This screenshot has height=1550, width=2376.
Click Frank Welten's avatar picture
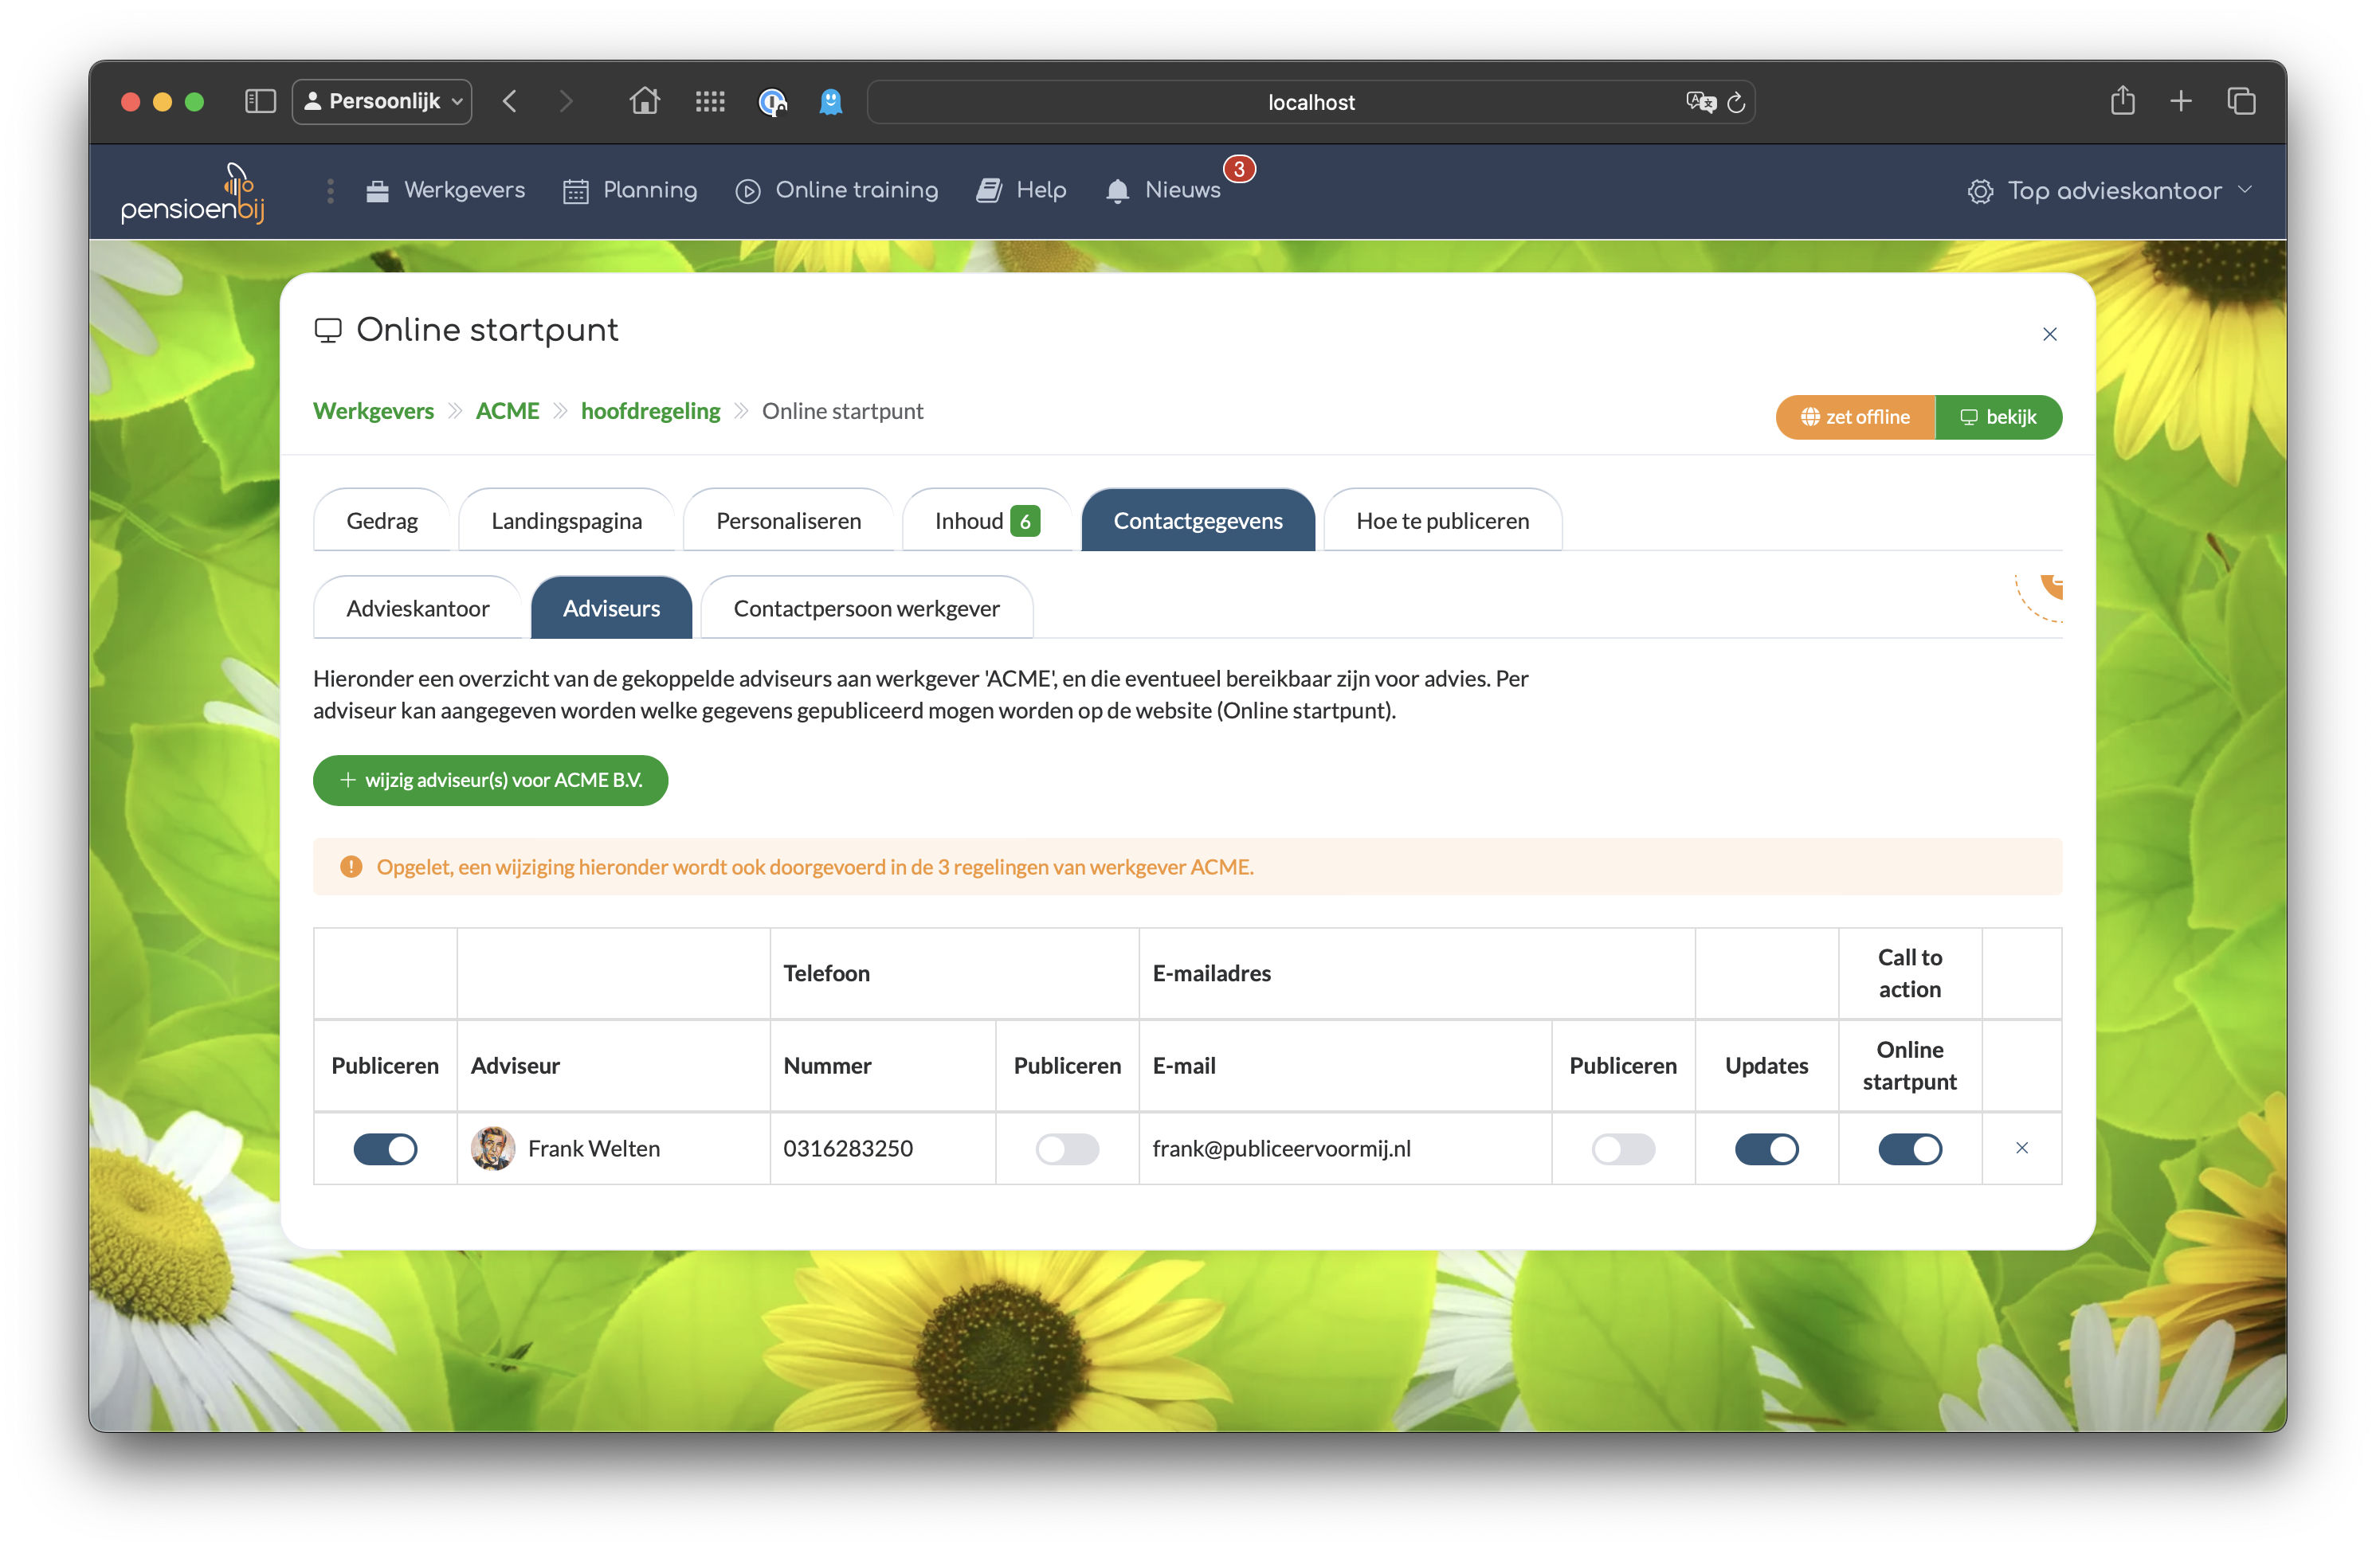coord(493,1149)
